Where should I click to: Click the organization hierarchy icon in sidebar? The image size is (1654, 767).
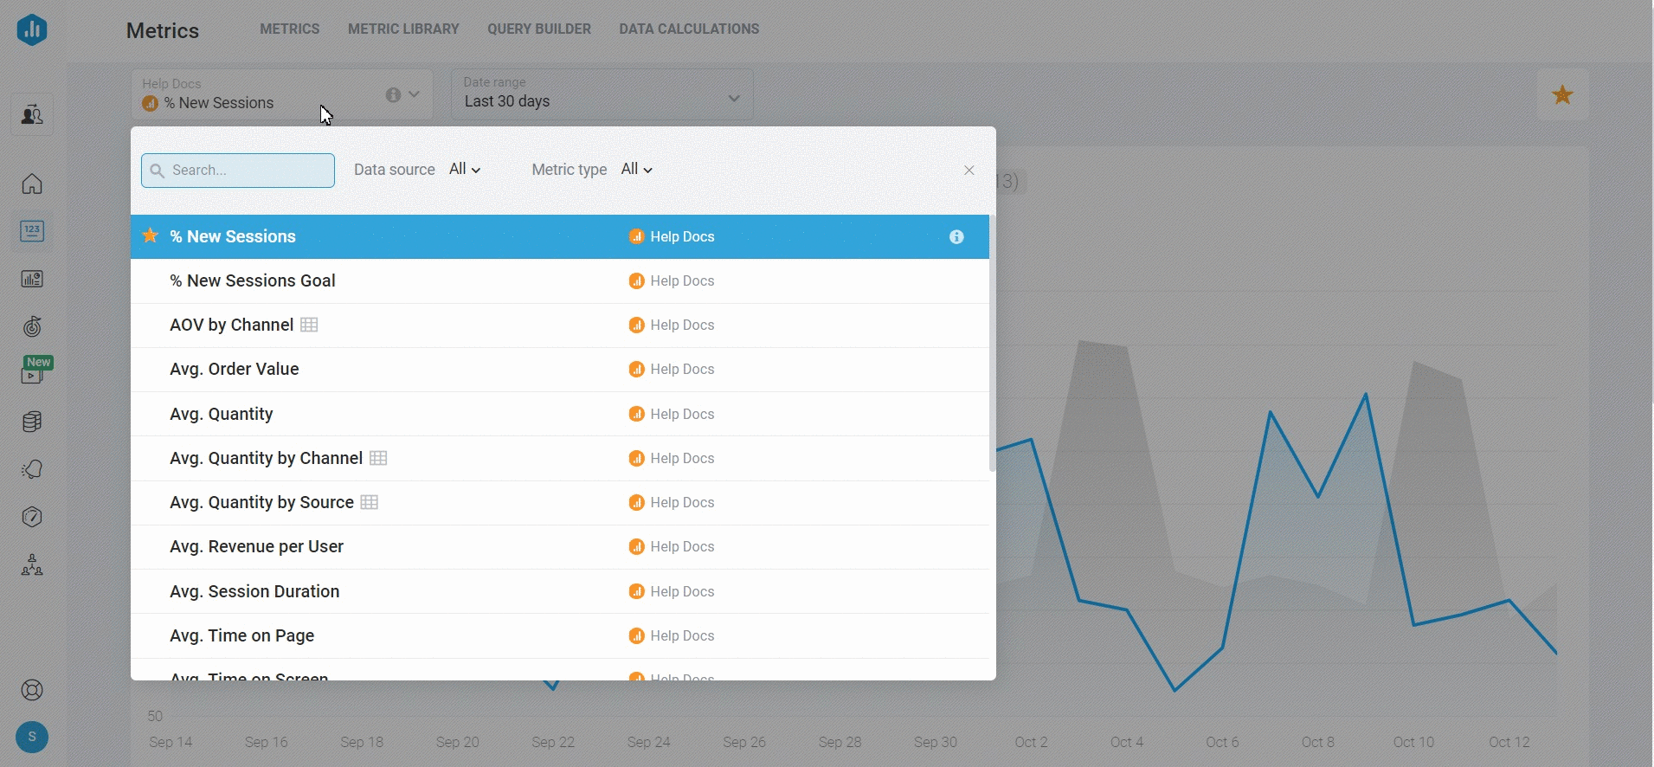(32, 565)
